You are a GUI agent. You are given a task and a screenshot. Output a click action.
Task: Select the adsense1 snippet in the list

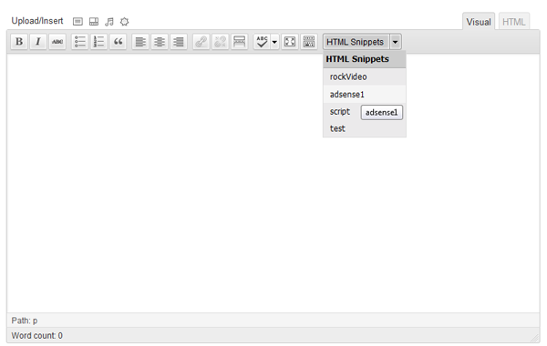pos(365,94)
